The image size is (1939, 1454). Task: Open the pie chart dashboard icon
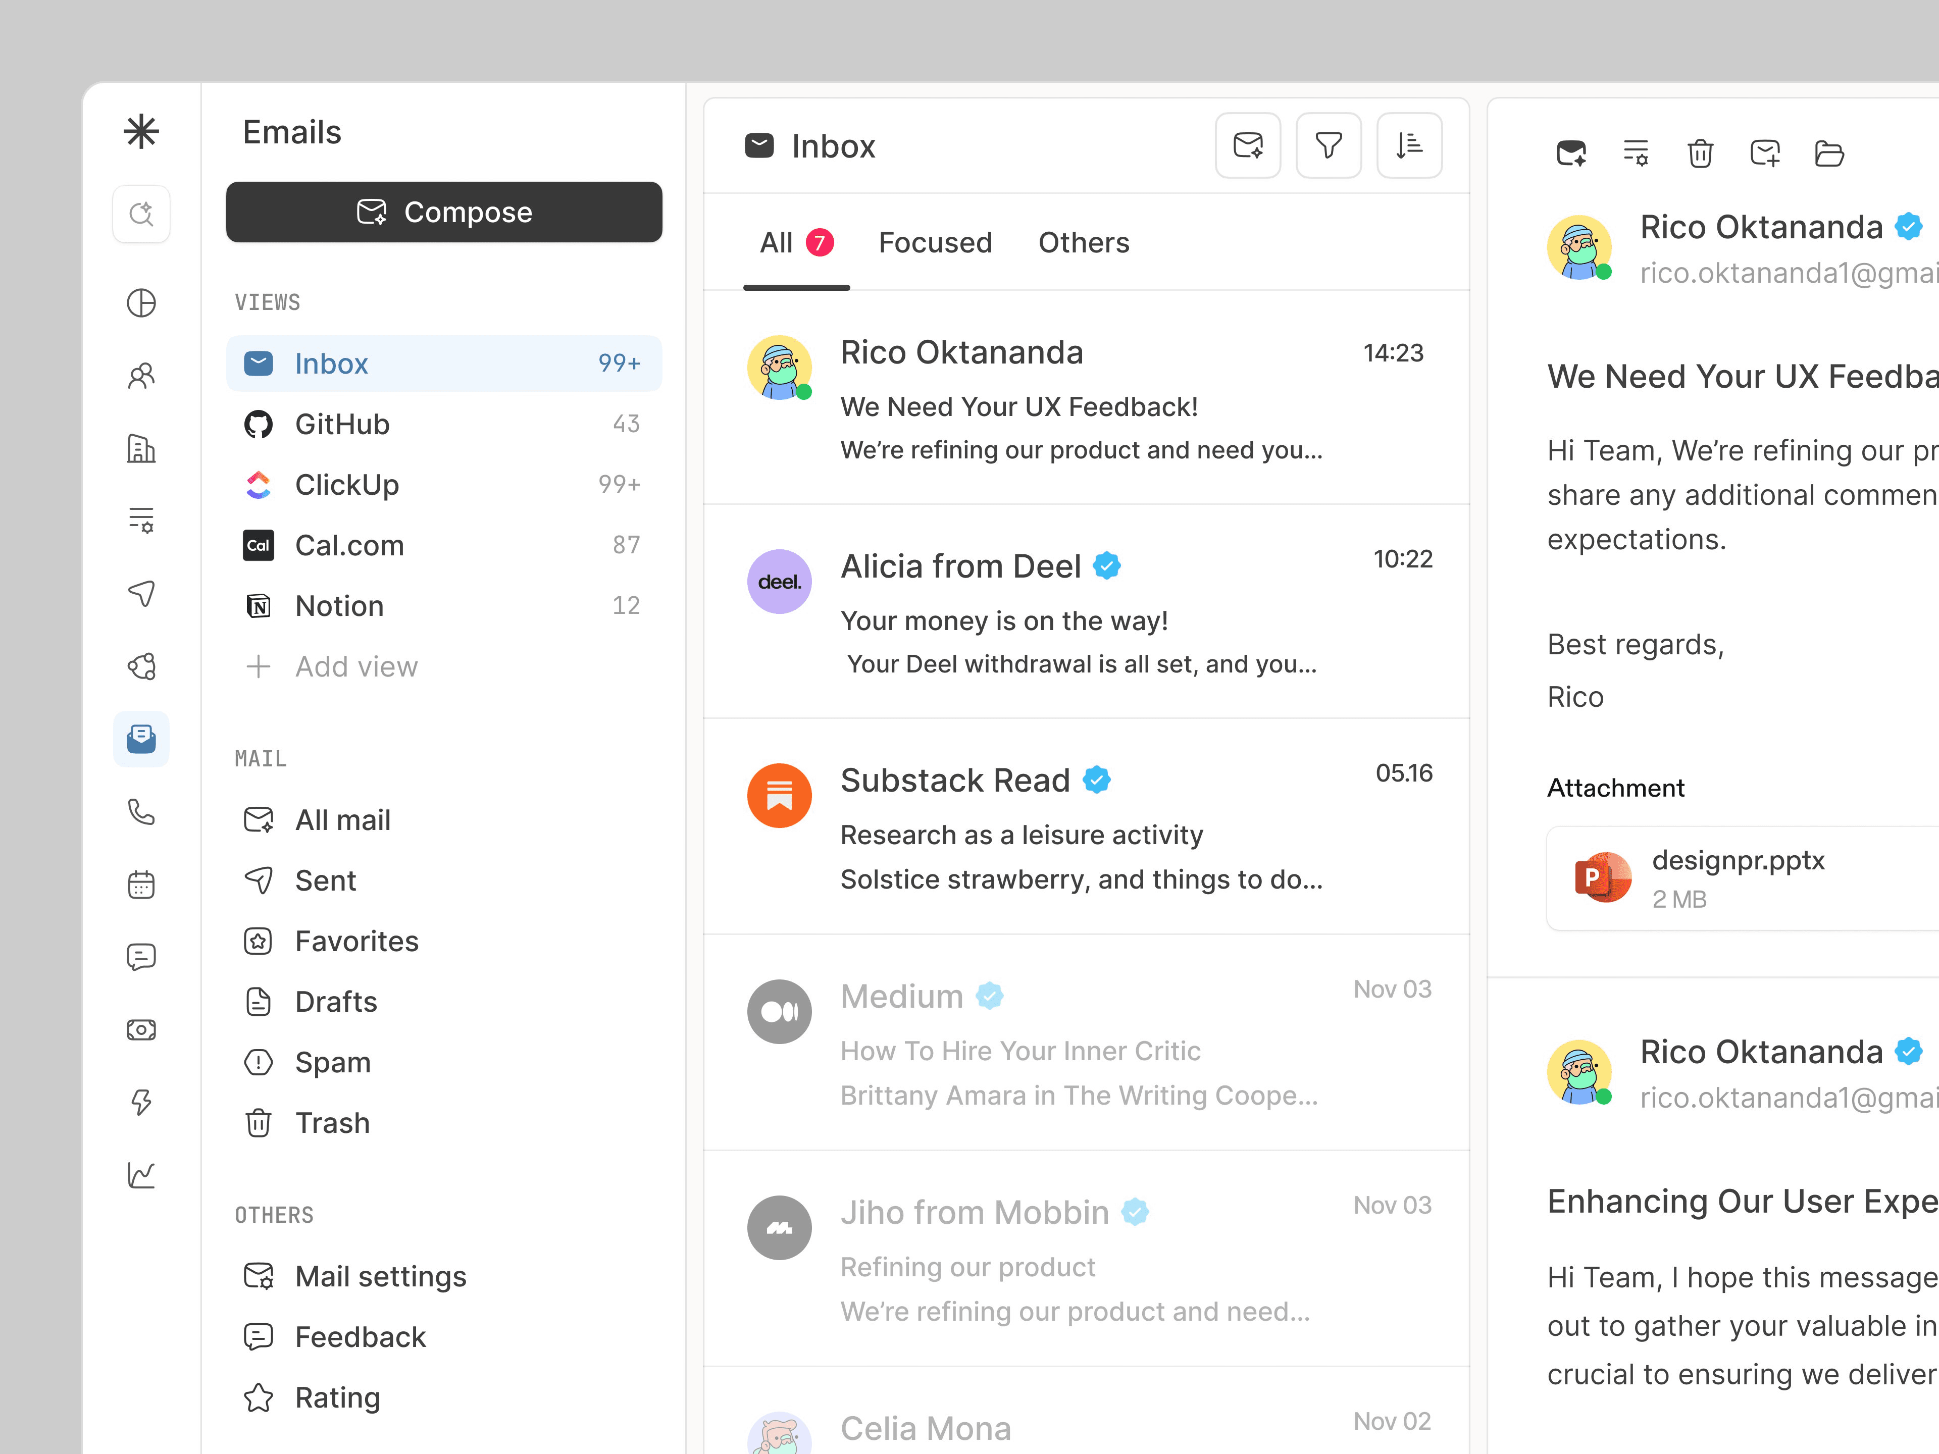141,303
